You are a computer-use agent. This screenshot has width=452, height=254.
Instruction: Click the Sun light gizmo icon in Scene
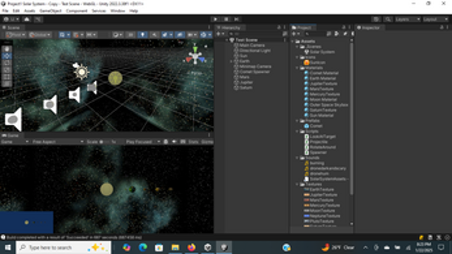pos(82,71)
